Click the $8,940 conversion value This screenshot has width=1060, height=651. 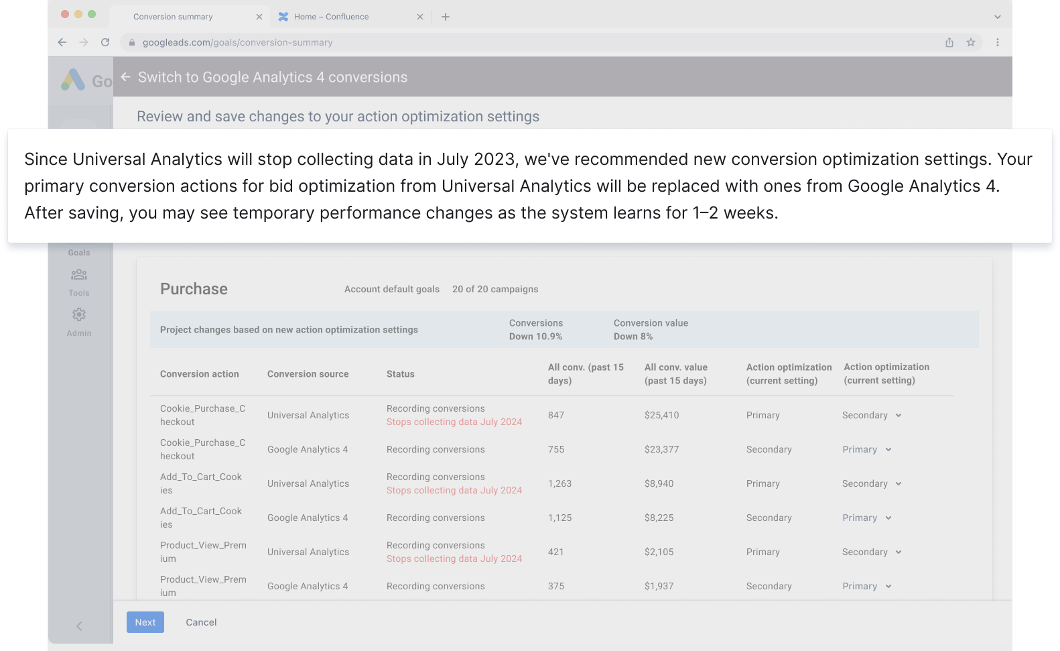point(659,483)
